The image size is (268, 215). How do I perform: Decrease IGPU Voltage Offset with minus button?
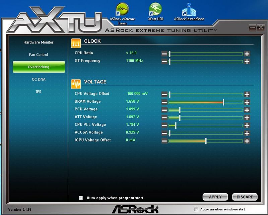click(164, 141)
